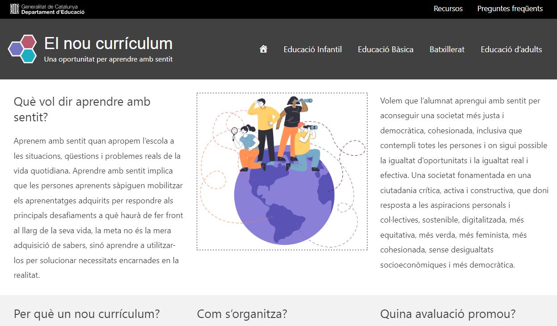557x326 pixels.
Task: Click the kneeling person with binoculars
Action: pos(308,147)
